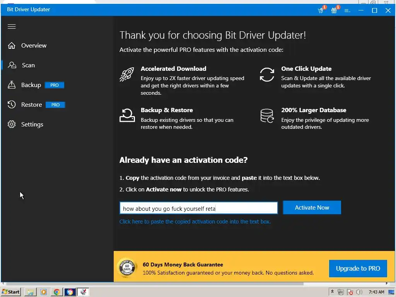
Task: Open the title bar menu lines icon
Action: point(348,10)
